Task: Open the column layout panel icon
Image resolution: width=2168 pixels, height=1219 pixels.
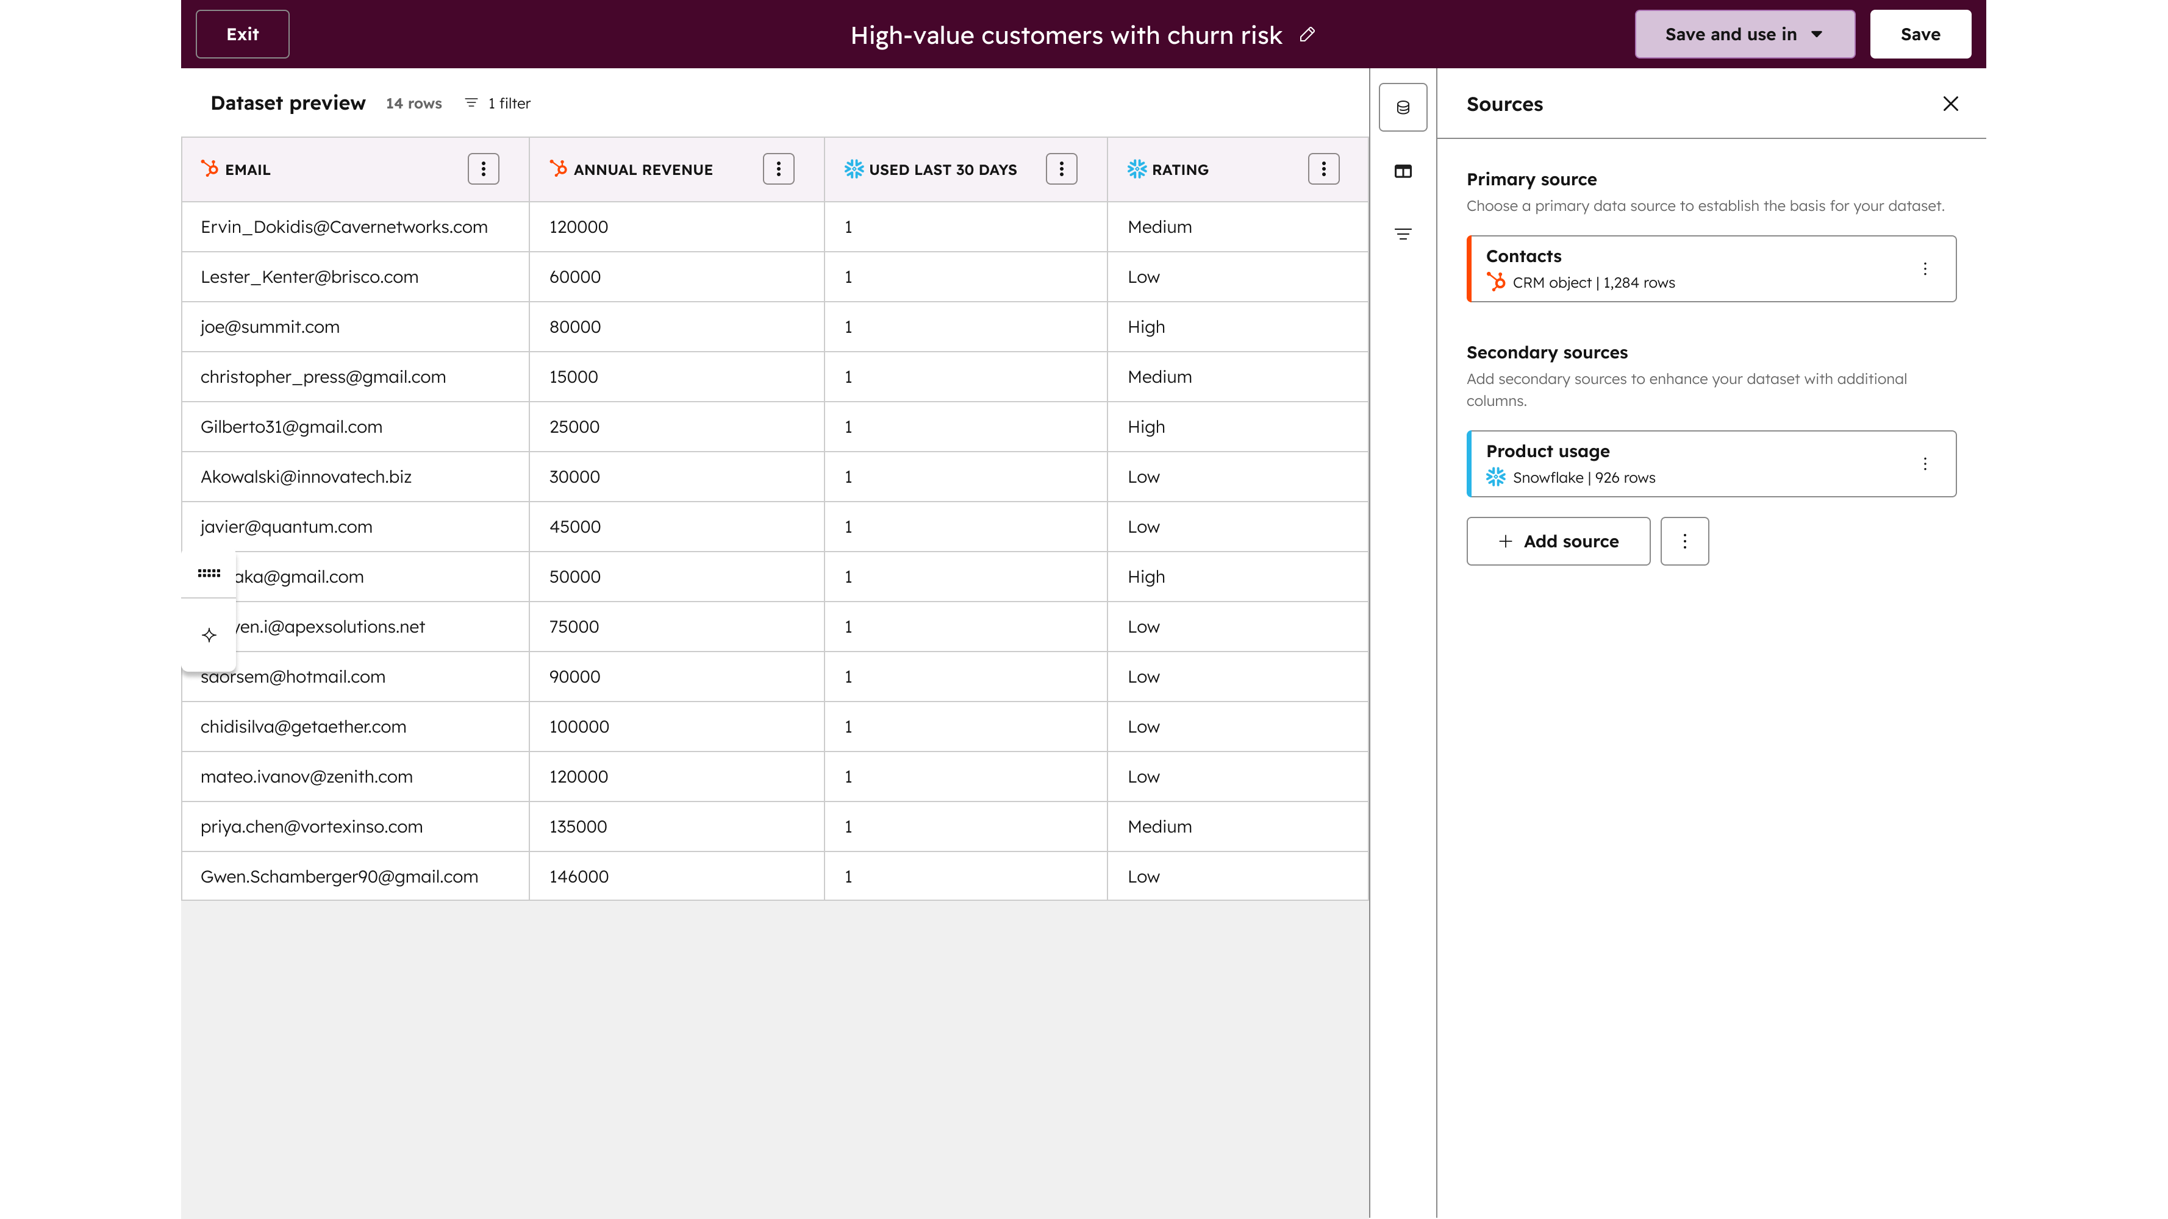Action: (1403, 171)
